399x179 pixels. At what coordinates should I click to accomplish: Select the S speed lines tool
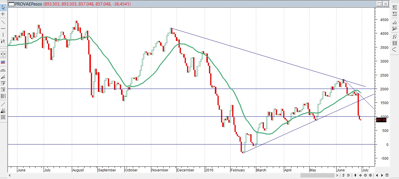395,28
